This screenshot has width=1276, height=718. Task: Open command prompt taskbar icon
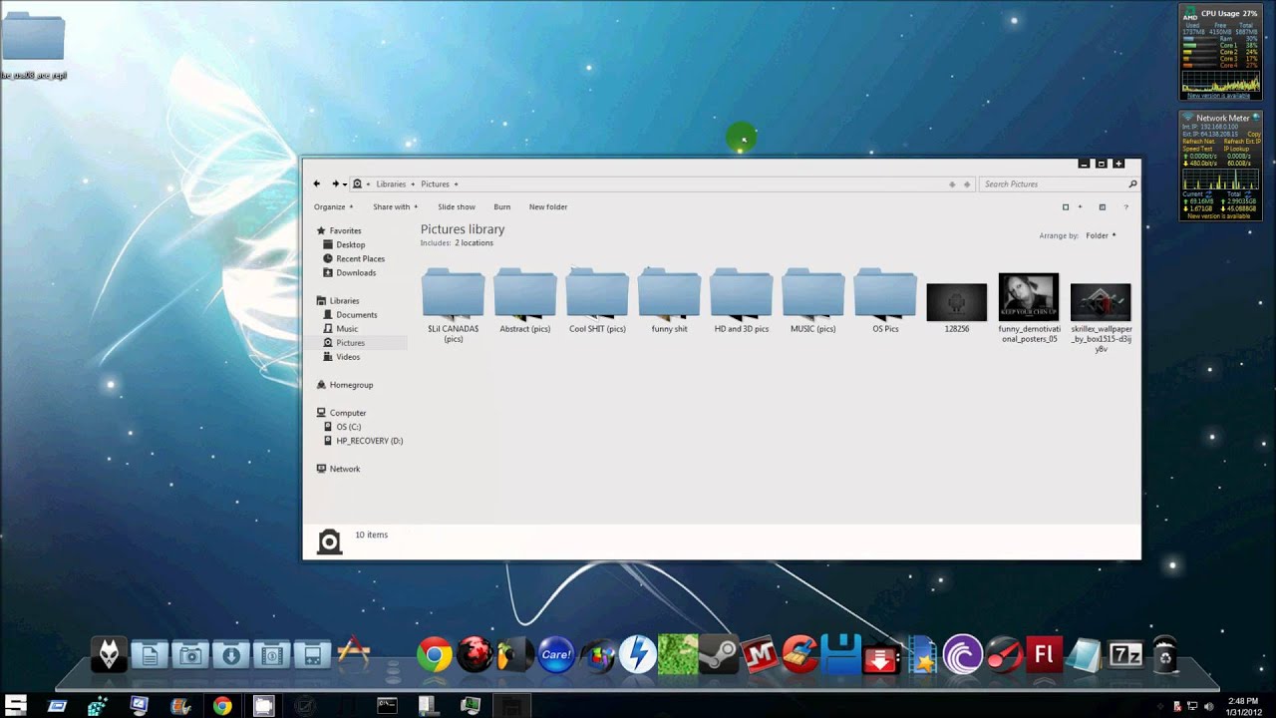(387, 706)
